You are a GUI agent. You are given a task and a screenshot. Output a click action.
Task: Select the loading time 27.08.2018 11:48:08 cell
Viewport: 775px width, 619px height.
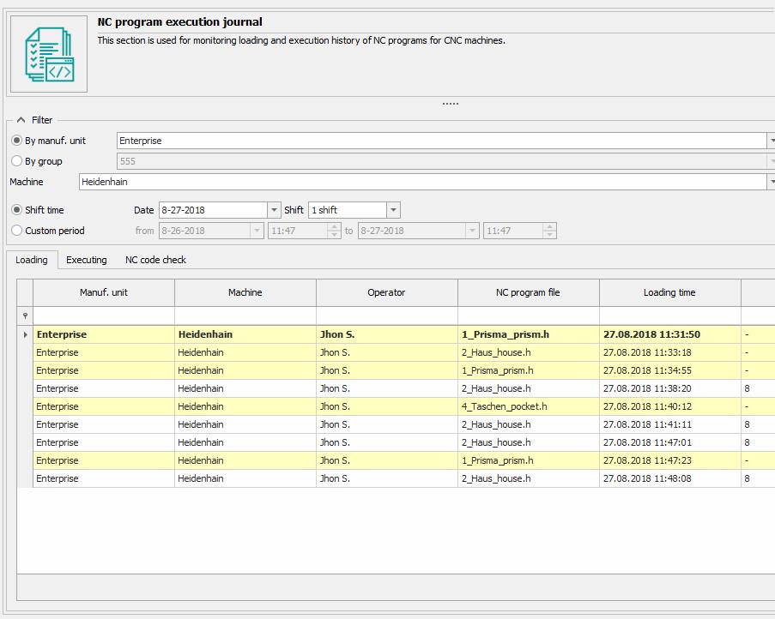[x=669, y=478]
